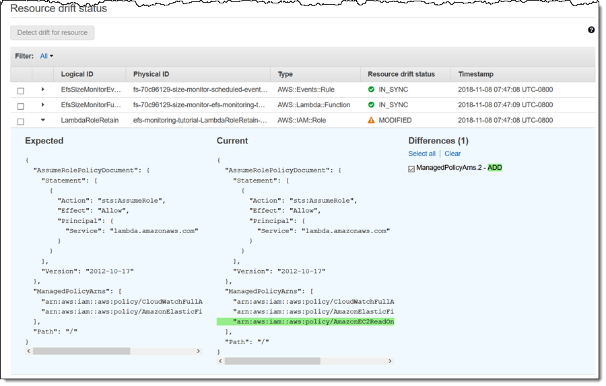Check the LambdaRoleRetain row checkbox
Viewport: 606px width, 386px height.
click(x=20, y=121)
